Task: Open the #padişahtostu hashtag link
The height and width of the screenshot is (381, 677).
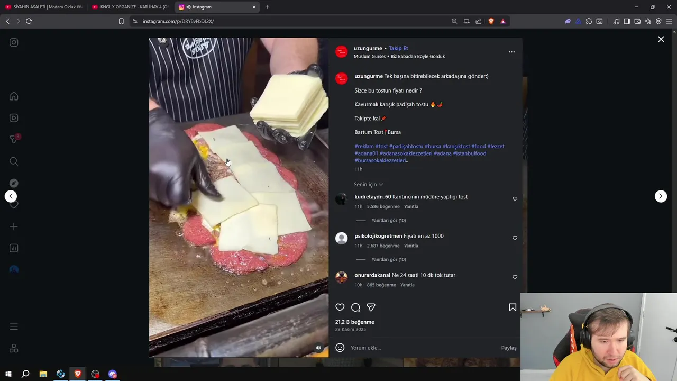Action: (406, 147)
